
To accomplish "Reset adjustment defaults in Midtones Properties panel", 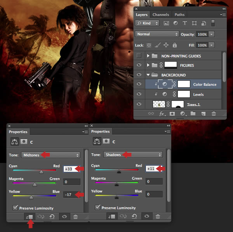I will pos(52,216).
